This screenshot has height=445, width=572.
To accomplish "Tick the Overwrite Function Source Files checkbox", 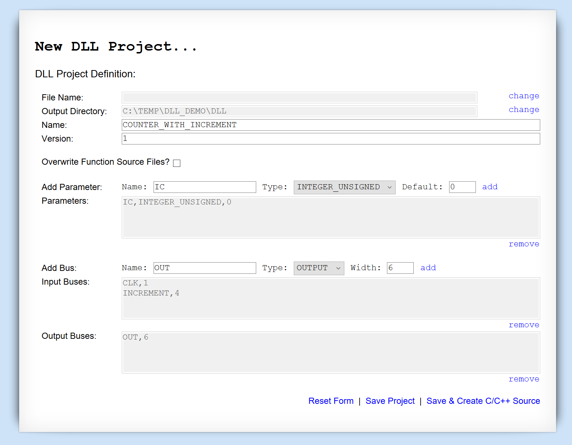I will point(177,163).
